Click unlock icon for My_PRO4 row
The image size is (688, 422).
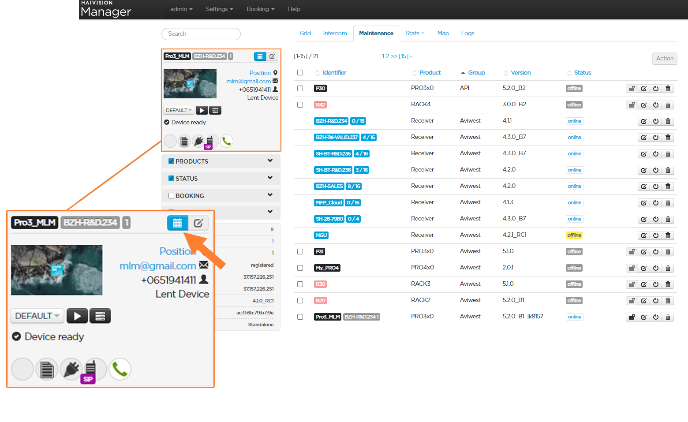pyautogui.click(x=632, y=268)
